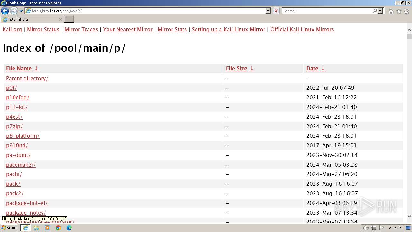The height and width of the screenshot is (232, 412).
Task: Open the pacemaker/ directory
Action: point(21,165)
